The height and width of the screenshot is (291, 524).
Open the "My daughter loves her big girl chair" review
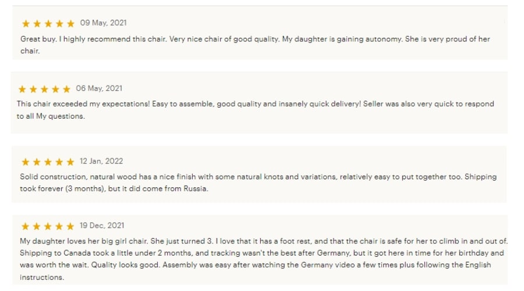(x=262, y=259)
